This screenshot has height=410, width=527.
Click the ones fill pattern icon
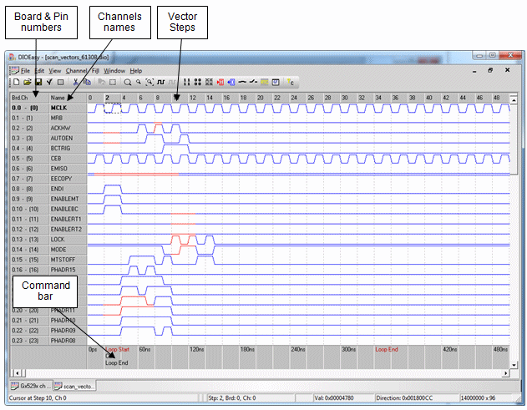187,82
